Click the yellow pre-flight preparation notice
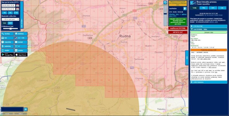 point(178,3)
